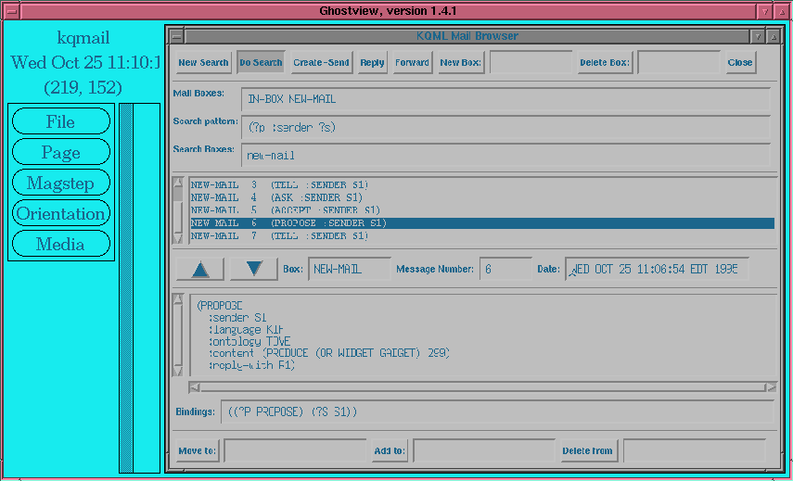793x481 pixels.
Task: Click the Ghostview page list vertical scrollbar
Action: click(x=126, y=288)
